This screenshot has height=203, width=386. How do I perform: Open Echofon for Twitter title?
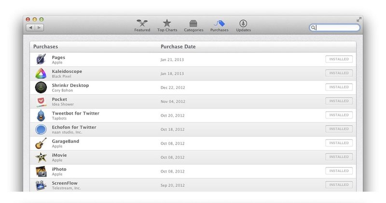tap(74, 127)
